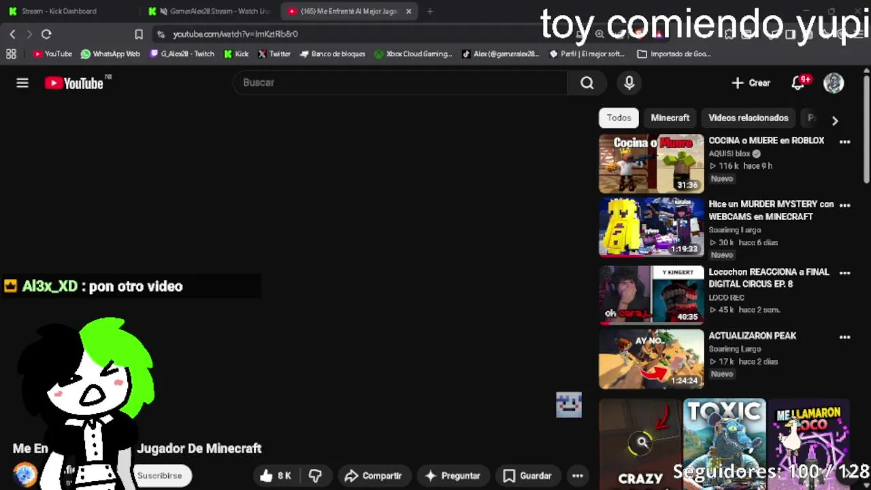The image size is (871, 490).
Task: Open the Kick bookmark
Action: point(236,54)
